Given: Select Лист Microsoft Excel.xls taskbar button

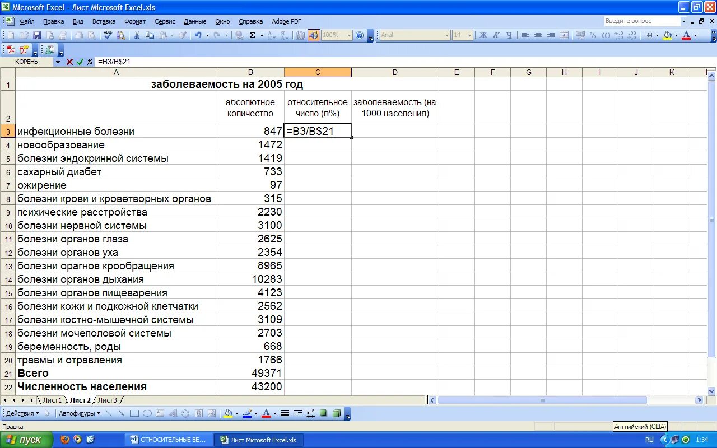Looking at the screenshot, I should pos(259,440).
